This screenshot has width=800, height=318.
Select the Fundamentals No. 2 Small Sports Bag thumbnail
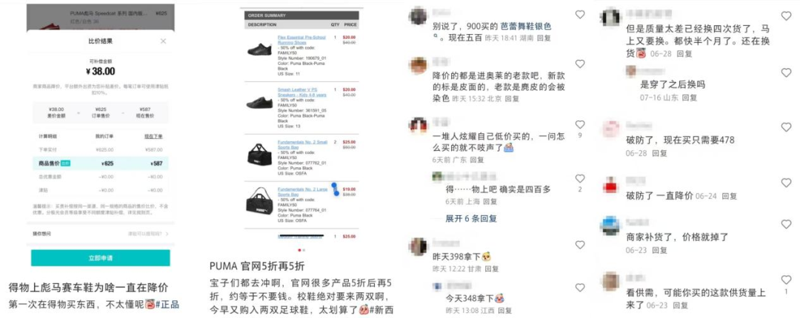[x=260, y=153]
